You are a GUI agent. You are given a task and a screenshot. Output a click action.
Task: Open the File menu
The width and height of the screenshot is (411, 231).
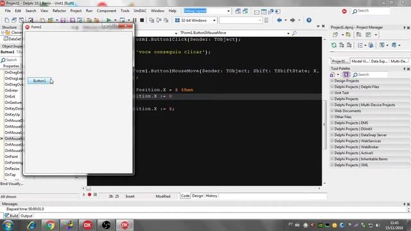coord(8,11)
